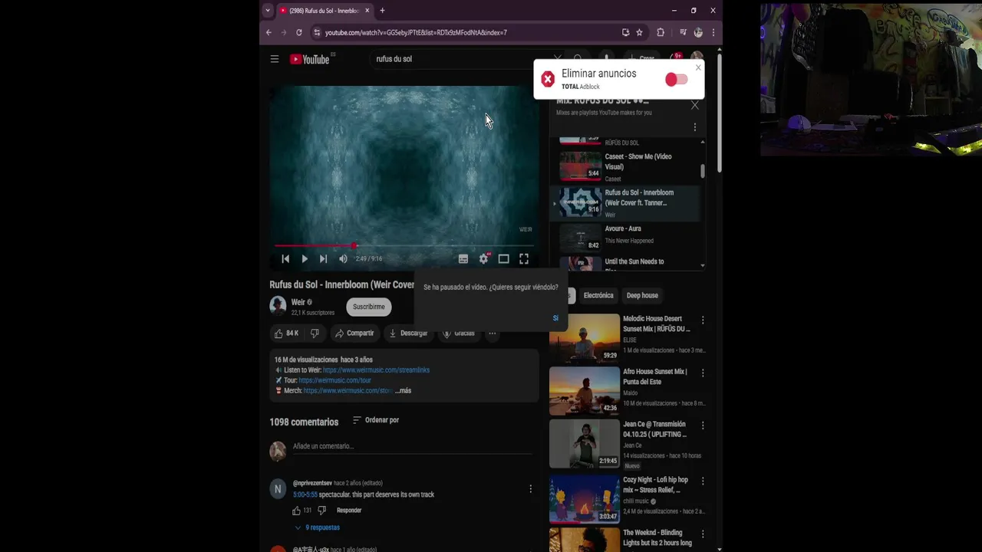982x552 pixels.
Task: Reply to @nprivezentsev with Responder
Action: coord(349,511)
